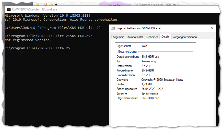Viewport: 223px width, 130px height.
Task: Select the value SNS-HDR Lite
Action: point(150,57)
